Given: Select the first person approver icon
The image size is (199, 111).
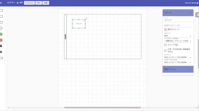Looking at the screenshot, I should tap(1, 46).
